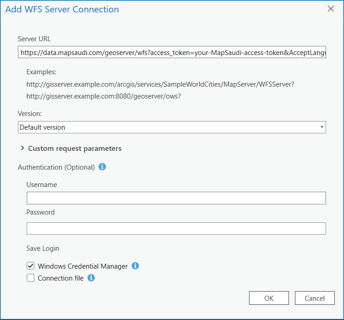The image size is (344, 320).
Task: Click the Authentication (Optional) label
Action: (x=56, y=167)
